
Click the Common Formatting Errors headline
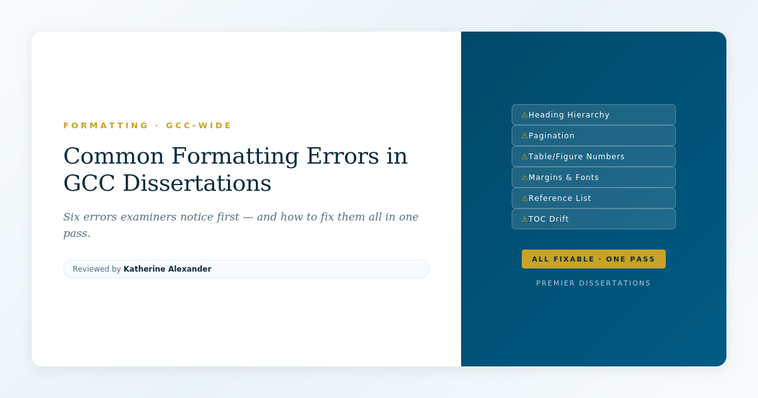[236, 169]
